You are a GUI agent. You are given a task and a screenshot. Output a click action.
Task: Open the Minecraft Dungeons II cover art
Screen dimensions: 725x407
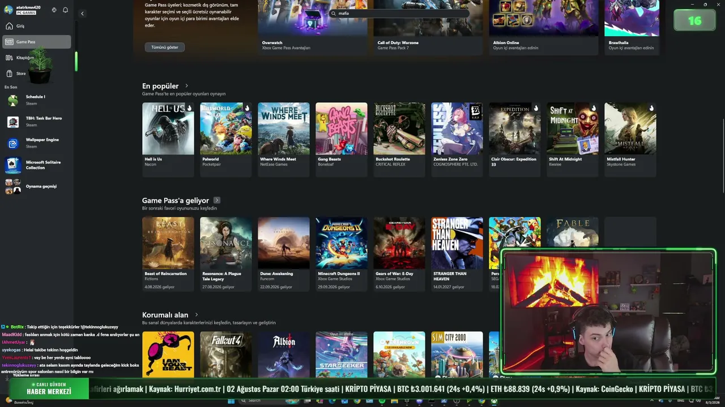tap(342, 243)
